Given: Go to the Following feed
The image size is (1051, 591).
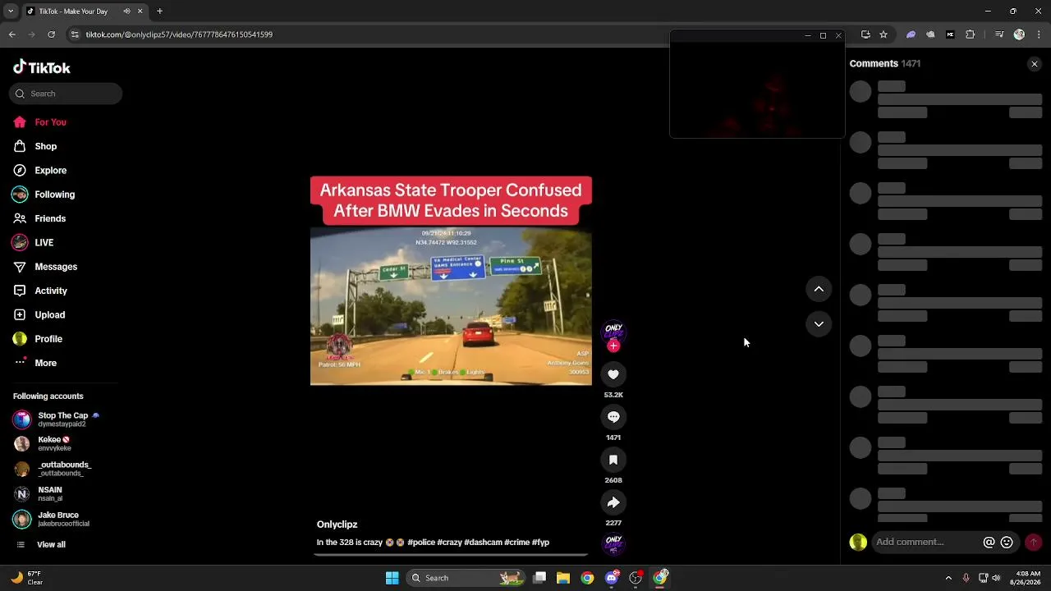Looking at the screenshot, I should tap(54, 195).
